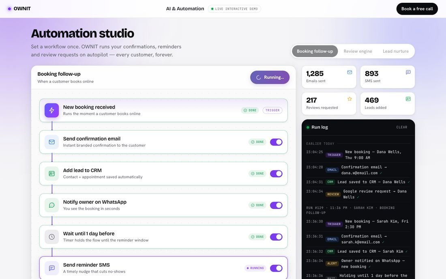Click the message icon in SMS sent card
Image resolution: width=446 pixels, height=279 pixels.
[408, 72]
